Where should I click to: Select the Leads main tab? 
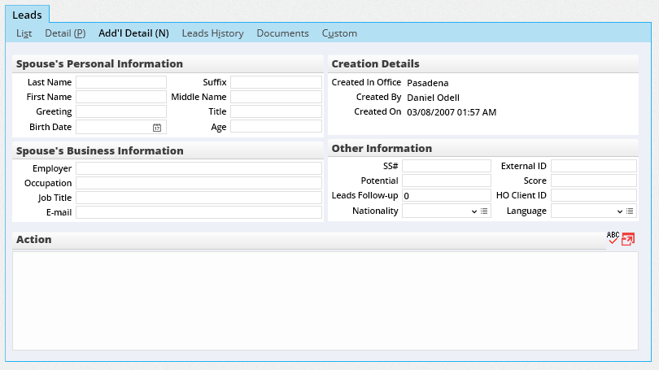tap(28, 14)
